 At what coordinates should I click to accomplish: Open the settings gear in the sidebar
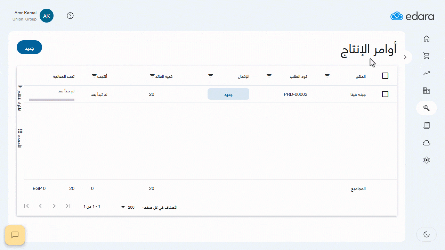pos(427,160)
